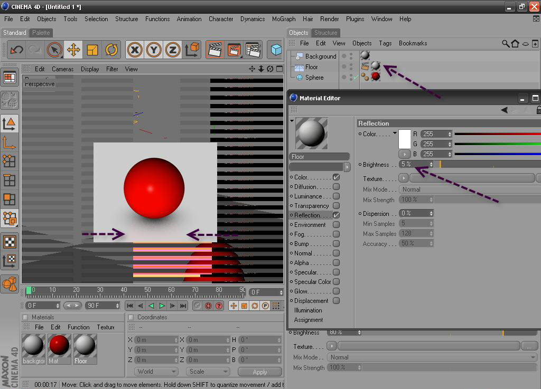The image size is (541, 389).
Task: Open Assignment material settings
Action: [309, 320]
